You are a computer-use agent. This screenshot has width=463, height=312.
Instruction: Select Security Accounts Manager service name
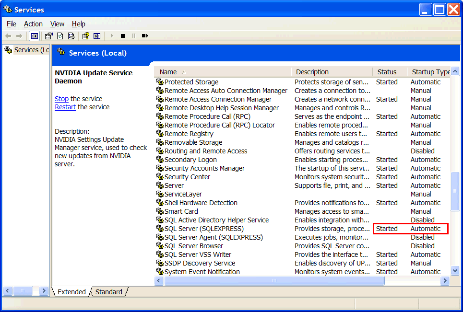[204, 168]
